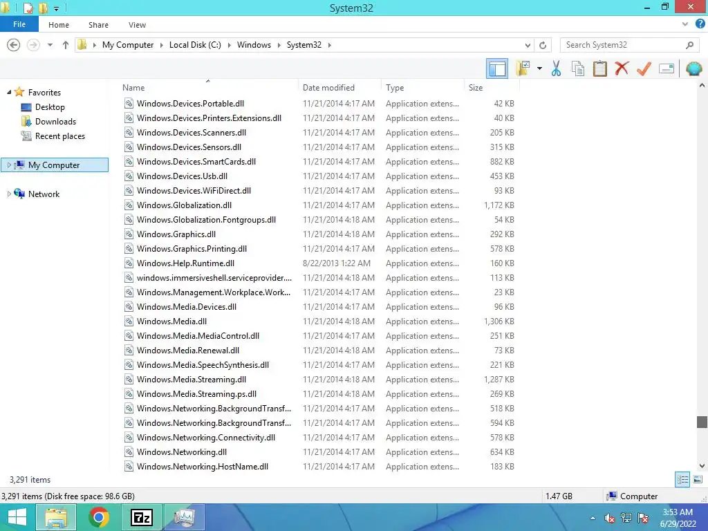Open the Start button
The width and height of the screenshot is (708, 531).
17,517
